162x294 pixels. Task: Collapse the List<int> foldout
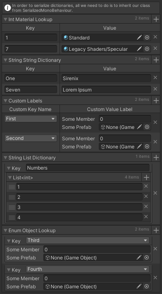pyautogui.click(x=10, y=178)
